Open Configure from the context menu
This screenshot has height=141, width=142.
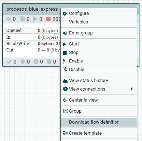coord(99,13)
